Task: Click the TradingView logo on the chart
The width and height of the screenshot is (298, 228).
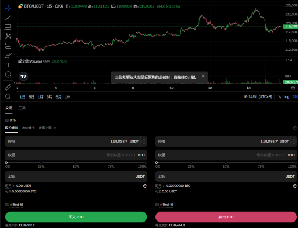Action: coord(24,77)
